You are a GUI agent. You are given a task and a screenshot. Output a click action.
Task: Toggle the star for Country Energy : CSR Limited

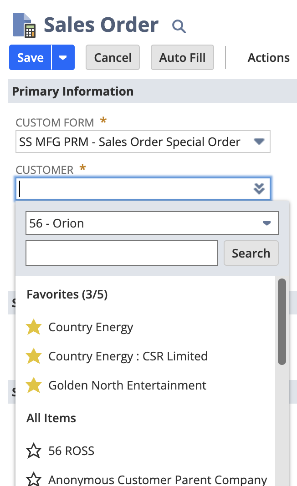coord(34,356)
